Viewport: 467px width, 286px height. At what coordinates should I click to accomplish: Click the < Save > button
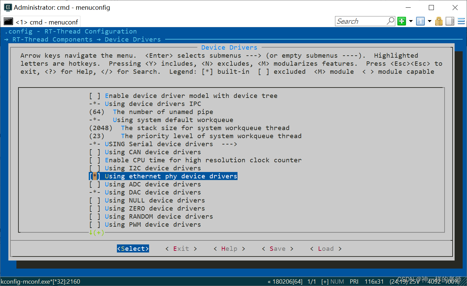(x=278, y=248)
